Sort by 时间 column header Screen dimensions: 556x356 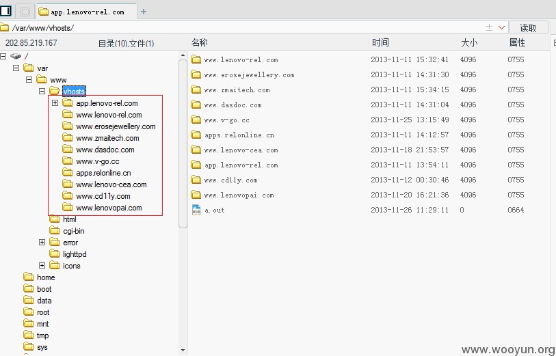(x=380, y=42)
